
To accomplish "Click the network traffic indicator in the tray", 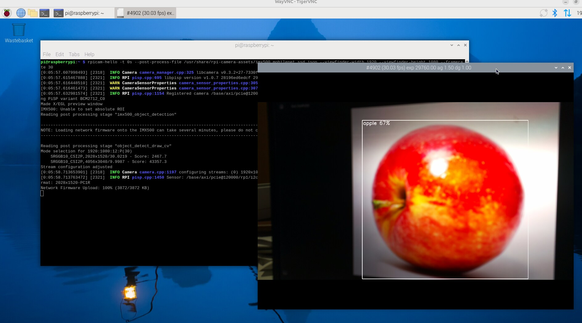I will 567,13.
